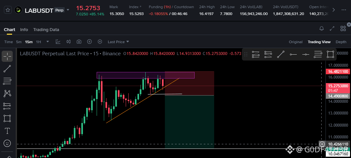Switch to the Info tab
Viewport: 351px width, 158px height.
[x=24, y=29]
